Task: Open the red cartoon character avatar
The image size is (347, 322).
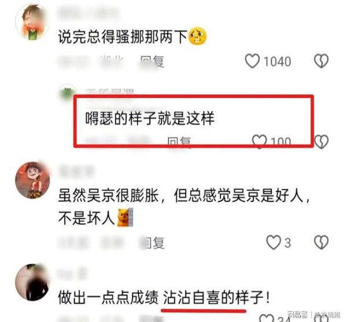Action: coord(32,180)
